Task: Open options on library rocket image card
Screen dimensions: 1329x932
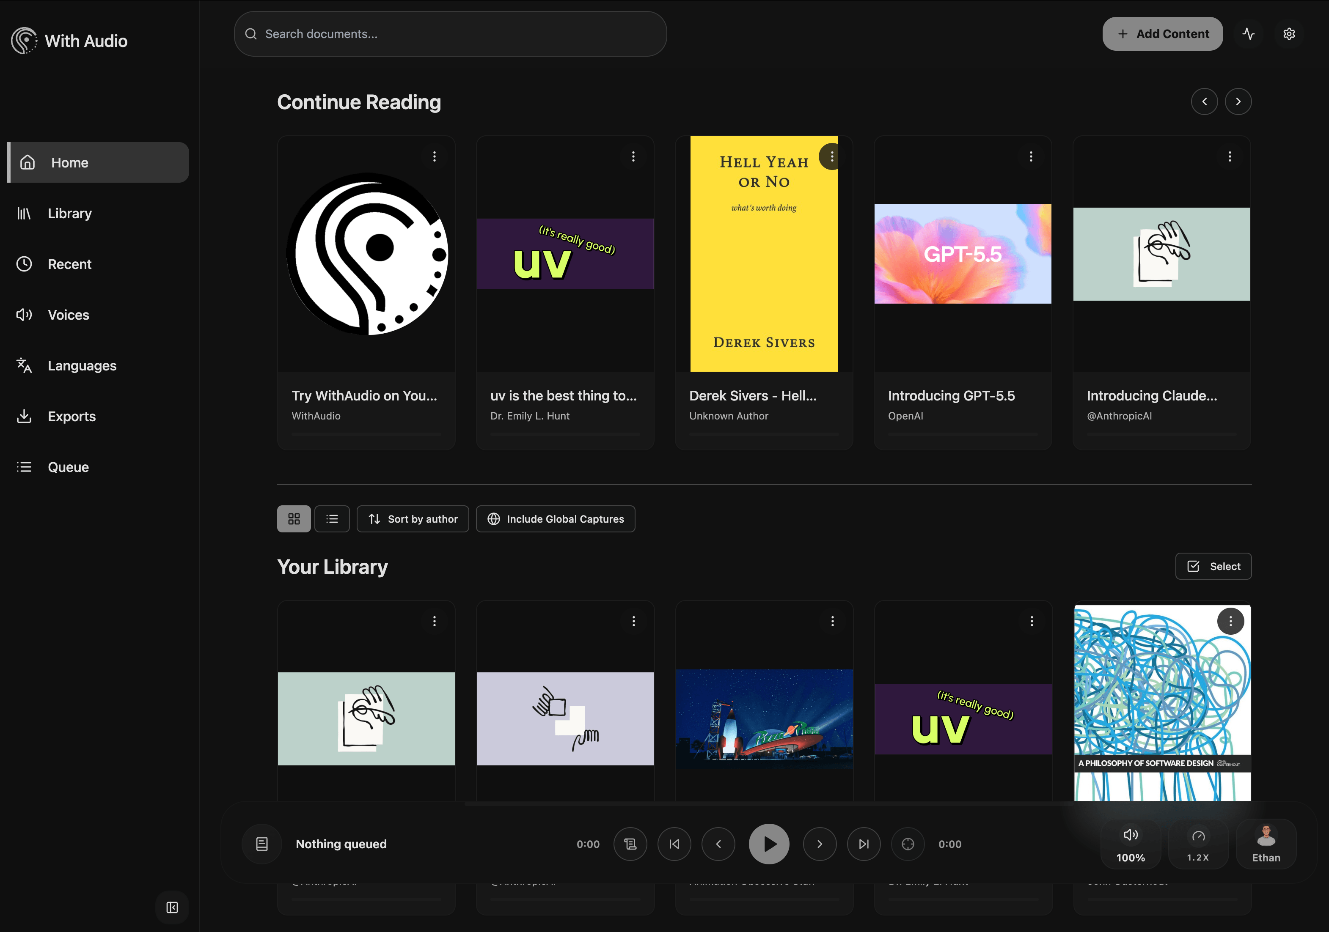Action: [832, 621]
